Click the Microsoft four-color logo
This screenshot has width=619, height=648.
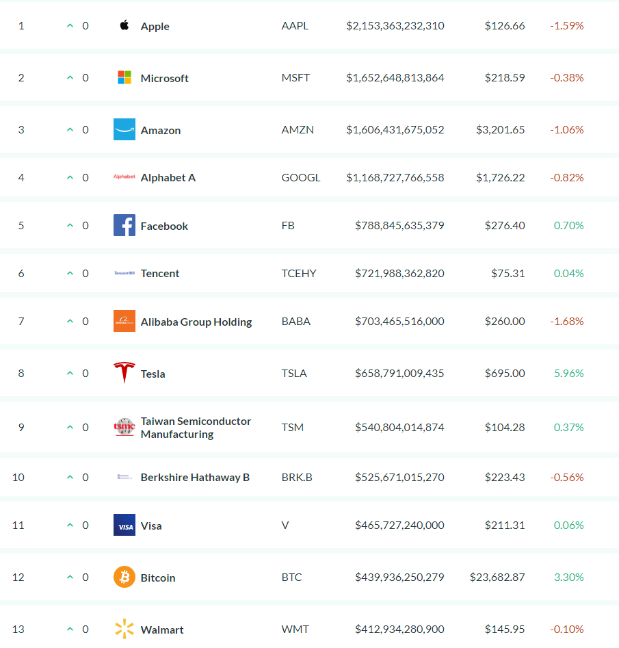[x=124, y=77]
